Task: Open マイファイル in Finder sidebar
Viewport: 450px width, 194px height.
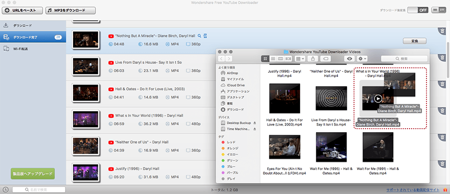Action: coord(235,79)
